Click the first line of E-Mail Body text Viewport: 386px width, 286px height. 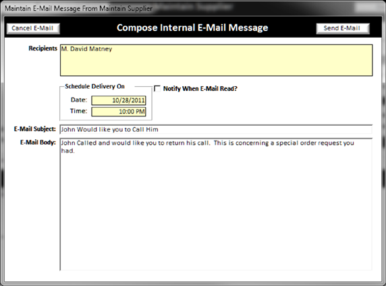[207, 143]
